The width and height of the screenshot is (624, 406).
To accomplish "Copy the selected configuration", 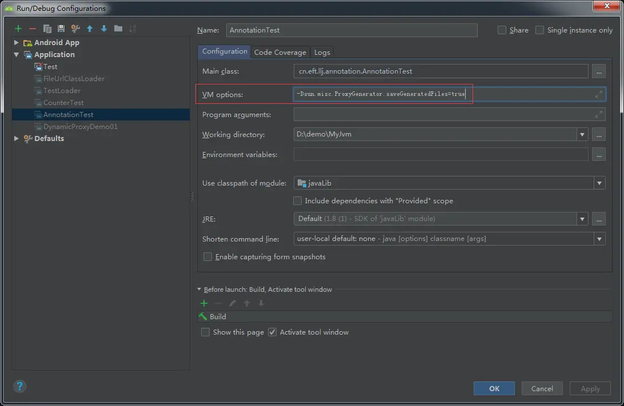I will (x=47, y=29).
